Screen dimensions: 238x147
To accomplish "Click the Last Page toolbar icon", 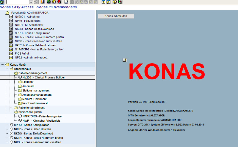I will click(x=95, y=2).
